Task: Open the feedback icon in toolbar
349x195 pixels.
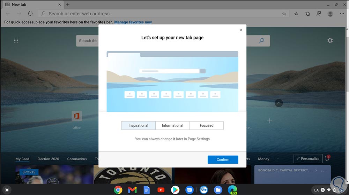Action: tap(319, 14)
